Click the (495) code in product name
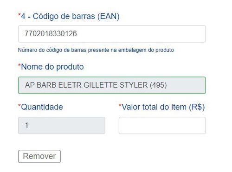Screen dimensions: 232x172 coord(158,85)
